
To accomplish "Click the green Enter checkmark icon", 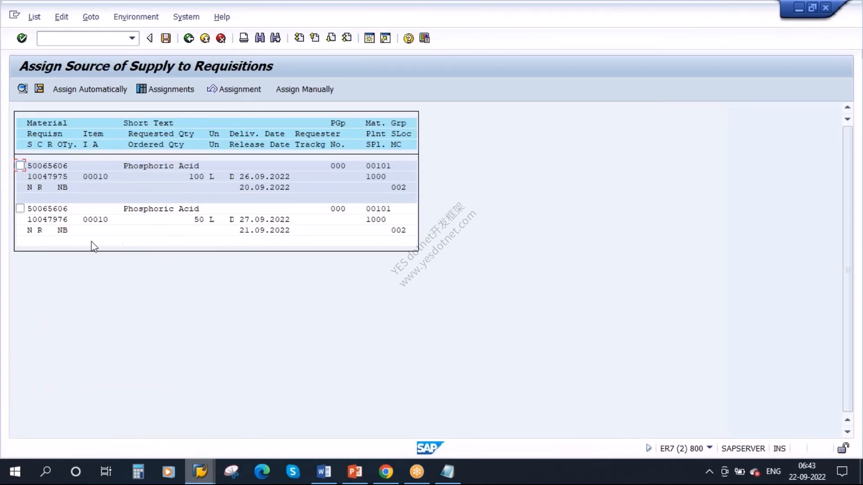I will tap(22, 38).
